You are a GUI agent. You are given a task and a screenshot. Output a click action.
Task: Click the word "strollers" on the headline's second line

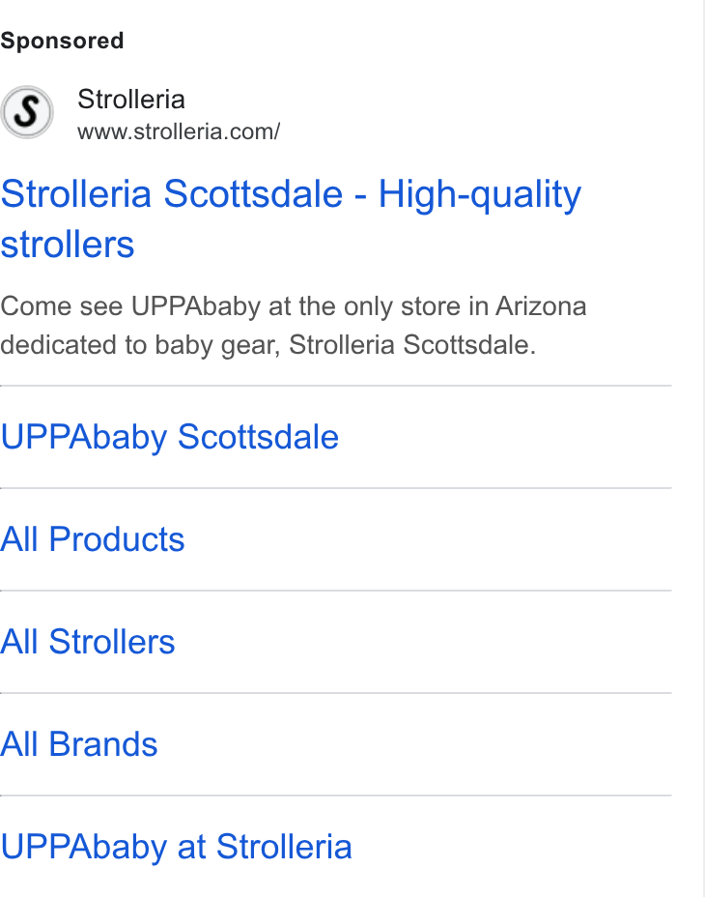[x=67, y=245]
